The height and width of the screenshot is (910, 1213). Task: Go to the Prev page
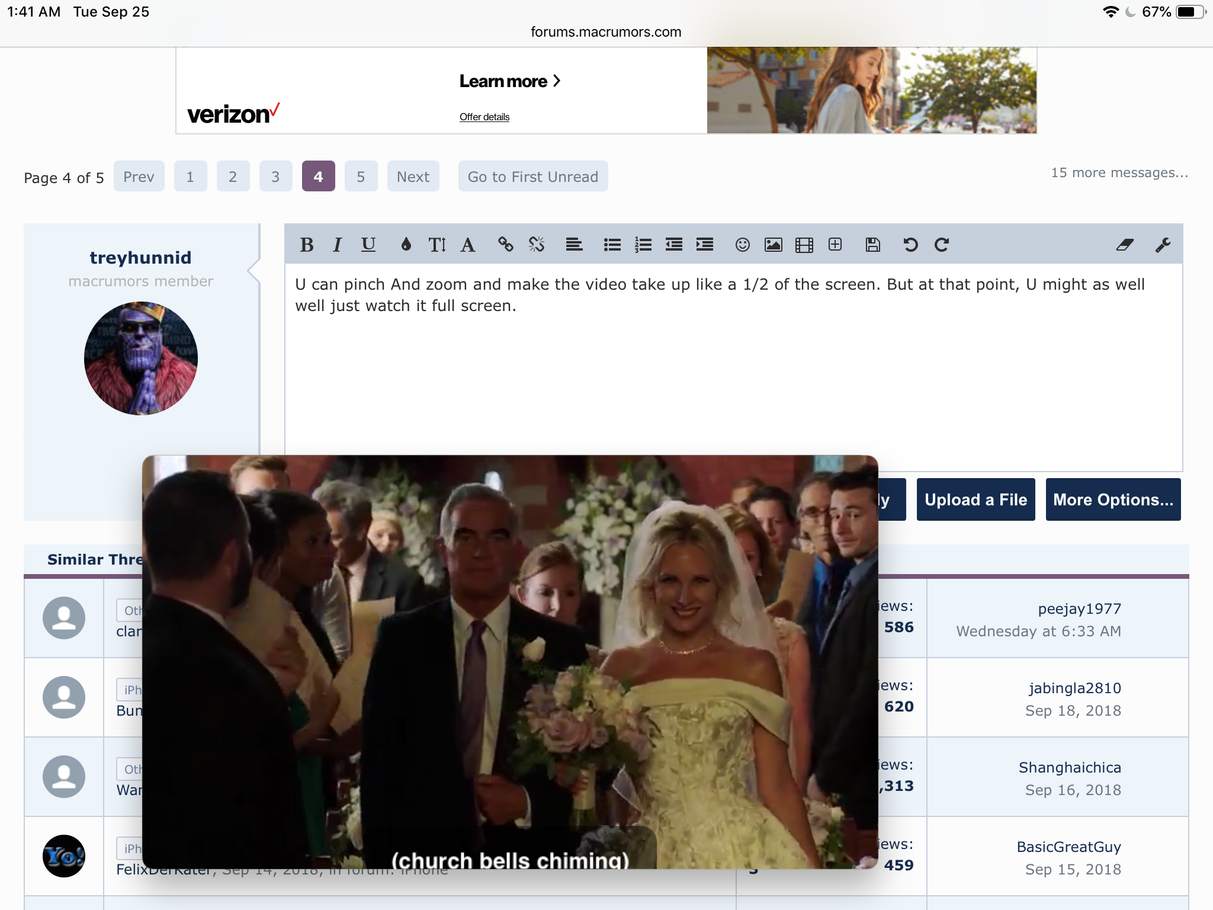139,176
